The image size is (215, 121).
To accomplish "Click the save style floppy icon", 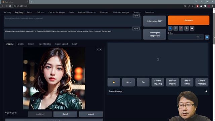I will coord(192,28).
